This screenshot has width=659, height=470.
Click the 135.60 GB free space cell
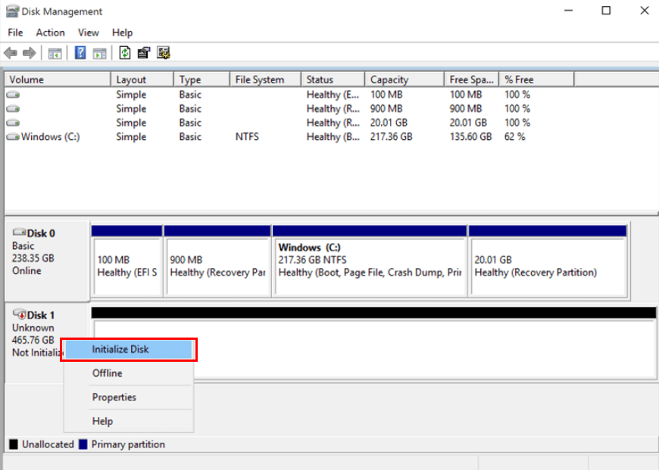pos(470,137)
